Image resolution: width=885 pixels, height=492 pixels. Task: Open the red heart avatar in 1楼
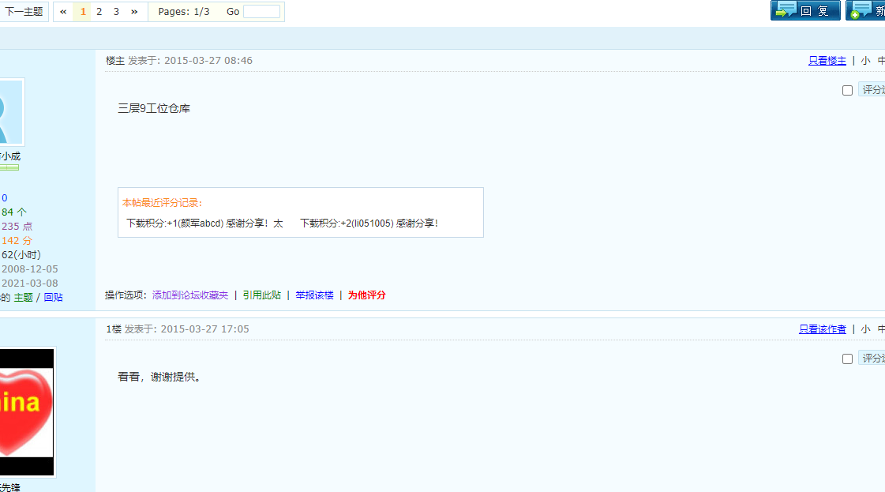[26, 411]
